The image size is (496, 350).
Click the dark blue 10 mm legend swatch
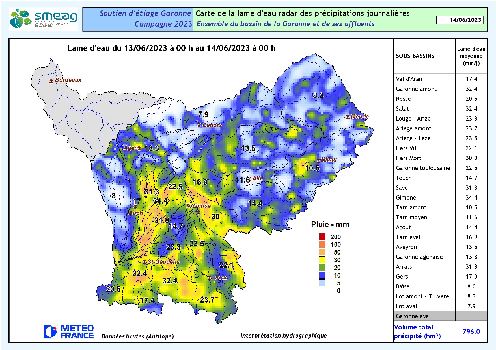tap(322, 275)
